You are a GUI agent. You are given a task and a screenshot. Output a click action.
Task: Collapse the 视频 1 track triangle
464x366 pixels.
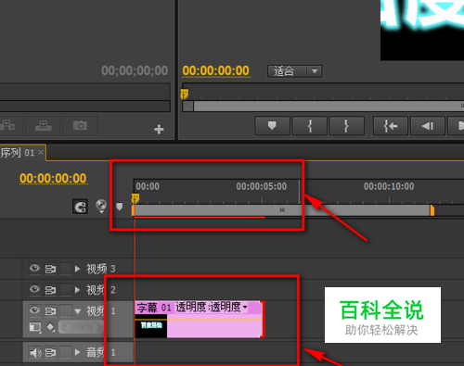click(x=78, y=311)
